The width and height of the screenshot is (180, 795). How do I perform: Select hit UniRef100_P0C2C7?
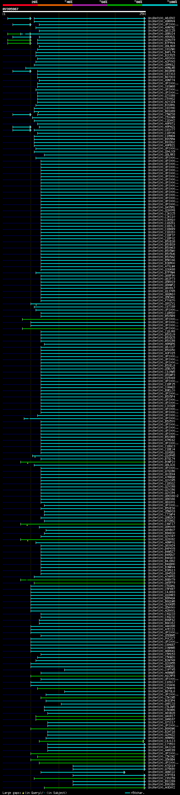[x=161, y=638]
